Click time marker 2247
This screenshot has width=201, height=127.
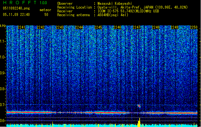[x=136, y=27]
